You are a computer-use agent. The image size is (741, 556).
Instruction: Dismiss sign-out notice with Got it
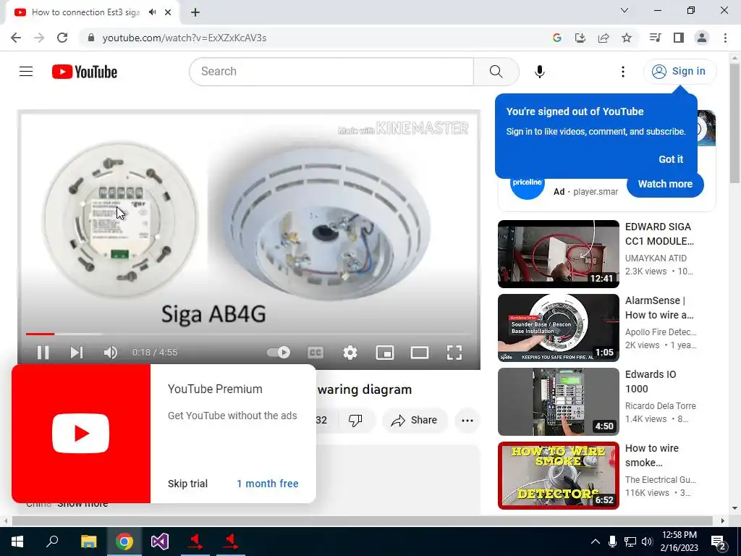[671, 159]
